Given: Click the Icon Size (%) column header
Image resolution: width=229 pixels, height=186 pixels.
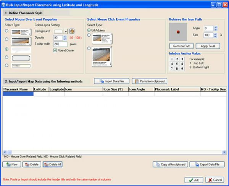Looking at the screenshot, I should click(116, 89).
